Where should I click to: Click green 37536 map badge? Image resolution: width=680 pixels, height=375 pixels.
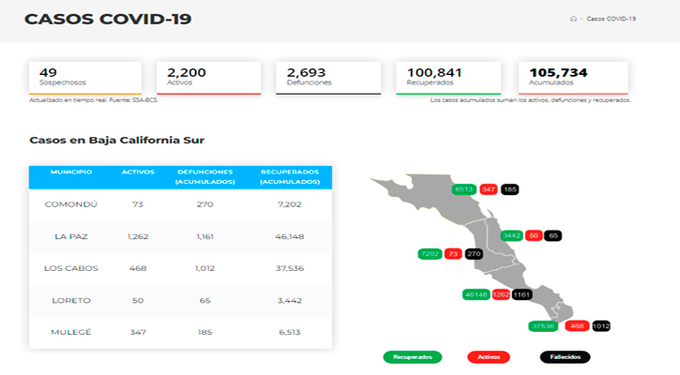pos(543,326)
